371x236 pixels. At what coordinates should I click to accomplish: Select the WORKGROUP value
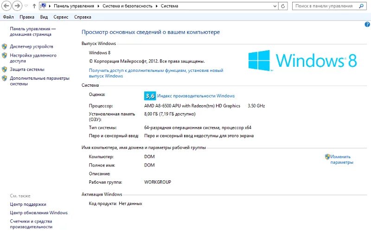point(158,182)
